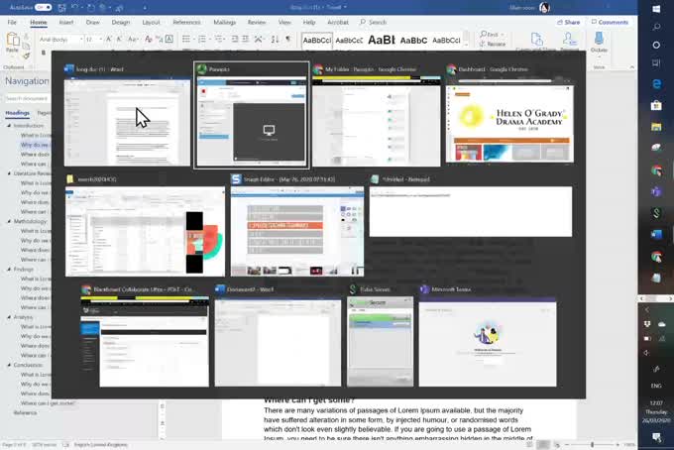Click the Dictate microphone icon
The width and height of the screenshot is (674, 450).
(599, 42)
